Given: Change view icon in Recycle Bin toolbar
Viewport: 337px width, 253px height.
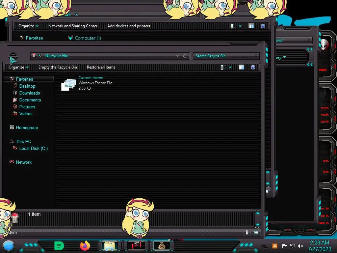Looking at the screenshot, I should (223, 67).
